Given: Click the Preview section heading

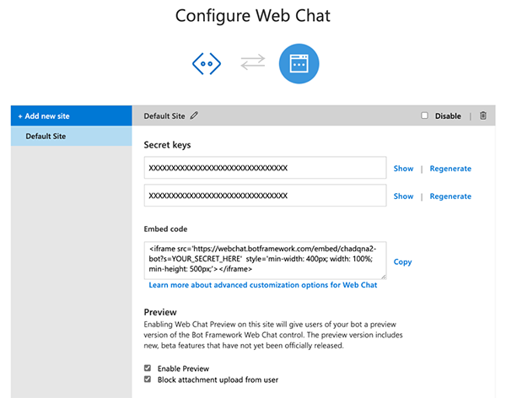Looking at the screenshot, I should 160,312.
